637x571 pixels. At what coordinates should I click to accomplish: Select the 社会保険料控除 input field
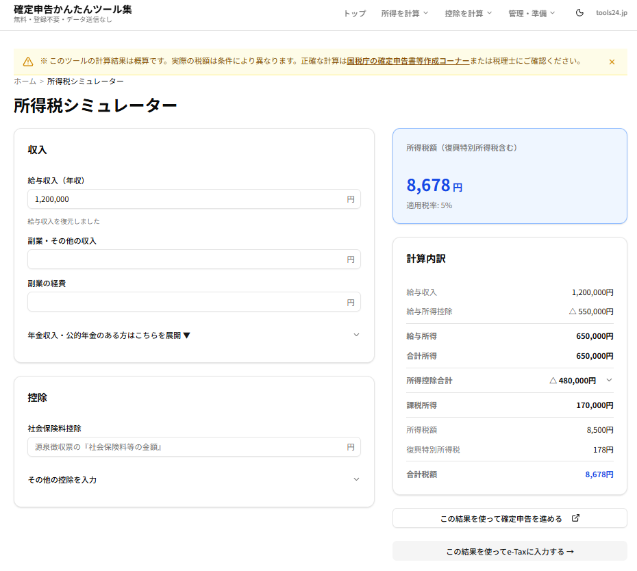pos(186,447)
